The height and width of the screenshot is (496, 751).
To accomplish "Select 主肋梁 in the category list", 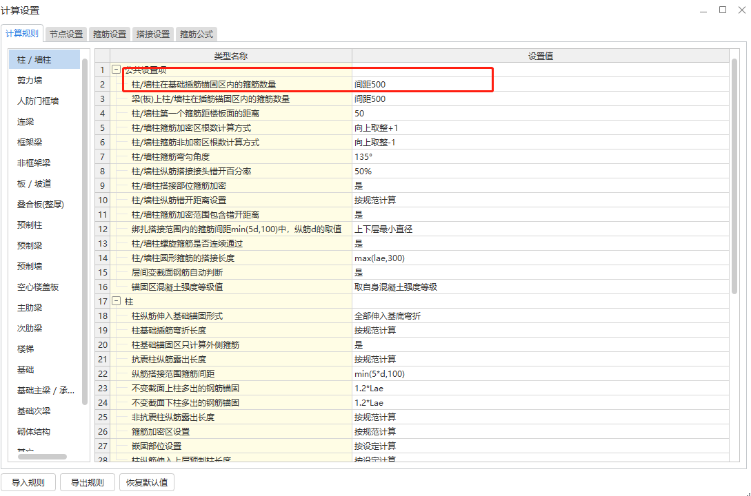I will coord(45,307).
